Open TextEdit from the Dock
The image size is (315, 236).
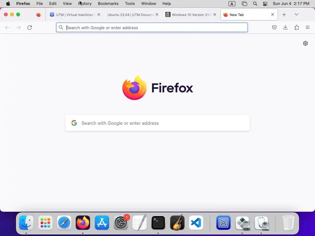point(140,222)
